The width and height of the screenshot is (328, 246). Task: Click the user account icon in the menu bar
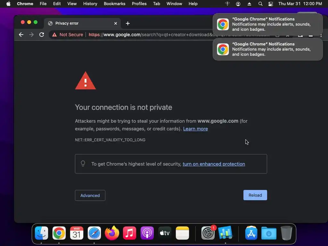click(x=238, y=4)
